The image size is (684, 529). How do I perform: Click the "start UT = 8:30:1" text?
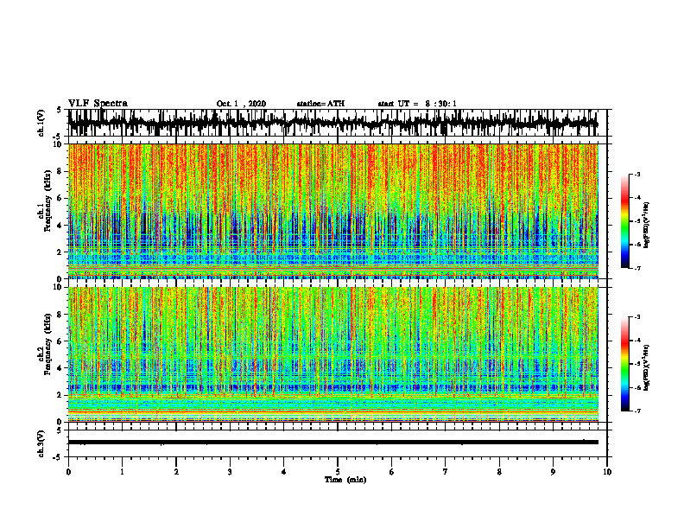click(x=417, y=104)
